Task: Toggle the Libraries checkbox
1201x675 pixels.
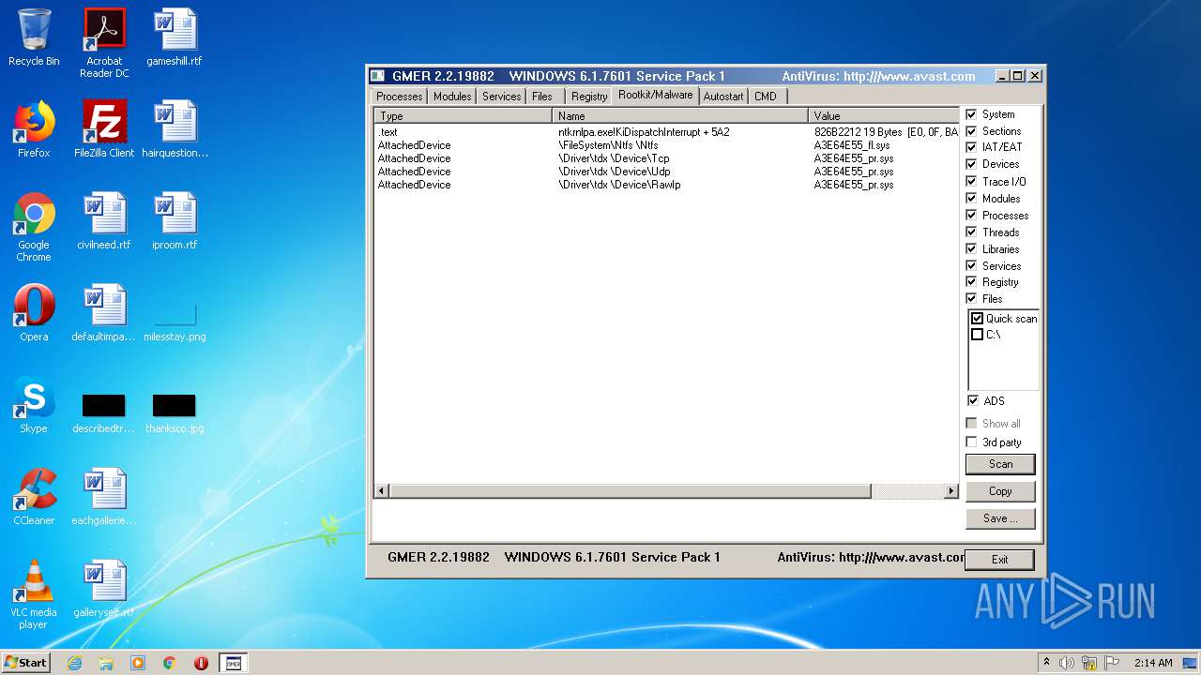Action: [971, 249]
